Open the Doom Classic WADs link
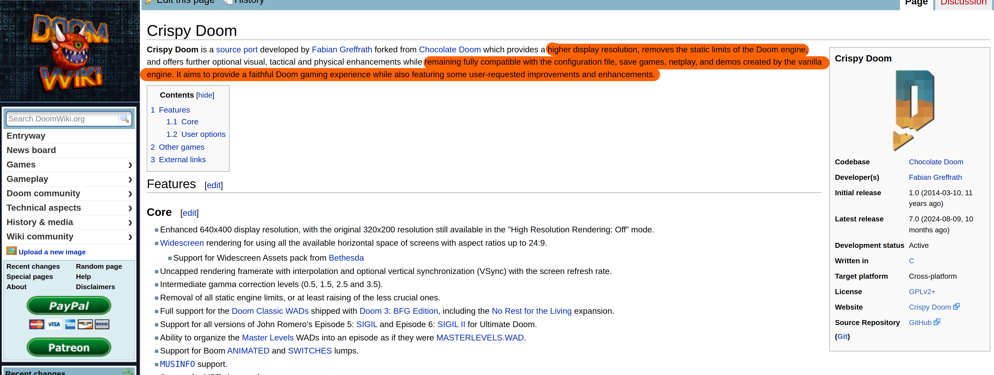Viewport: 994px width, 375px height. 270,311
